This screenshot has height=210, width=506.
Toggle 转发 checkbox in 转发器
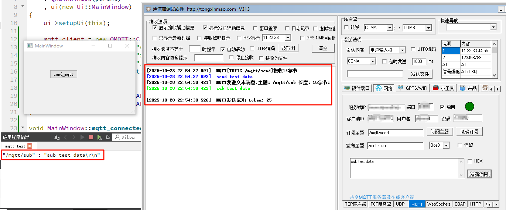click(x=346, y=27)
